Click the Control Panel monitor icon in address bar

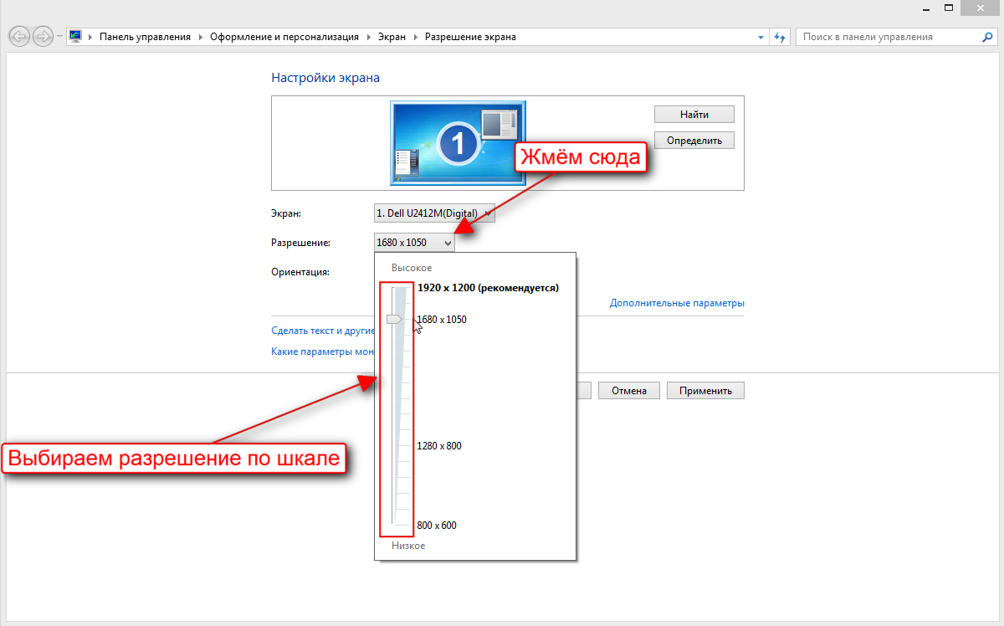pos(75,37)
